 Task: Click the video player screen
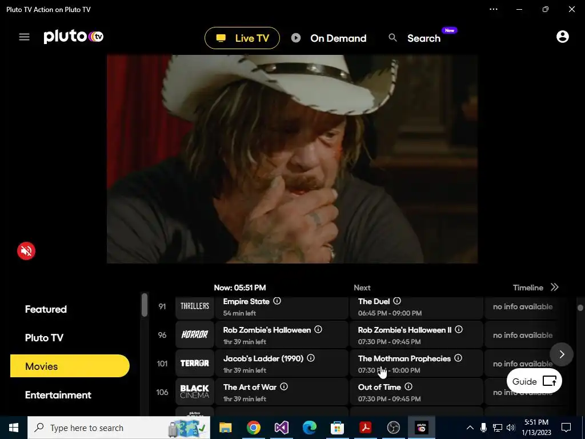pyautogui.click(x=292, y=159)
